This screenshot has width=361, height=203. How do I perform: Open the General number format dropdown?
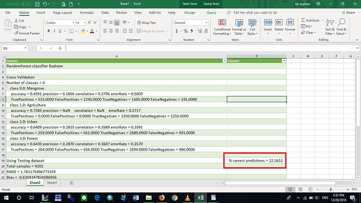tap(206, 23)
